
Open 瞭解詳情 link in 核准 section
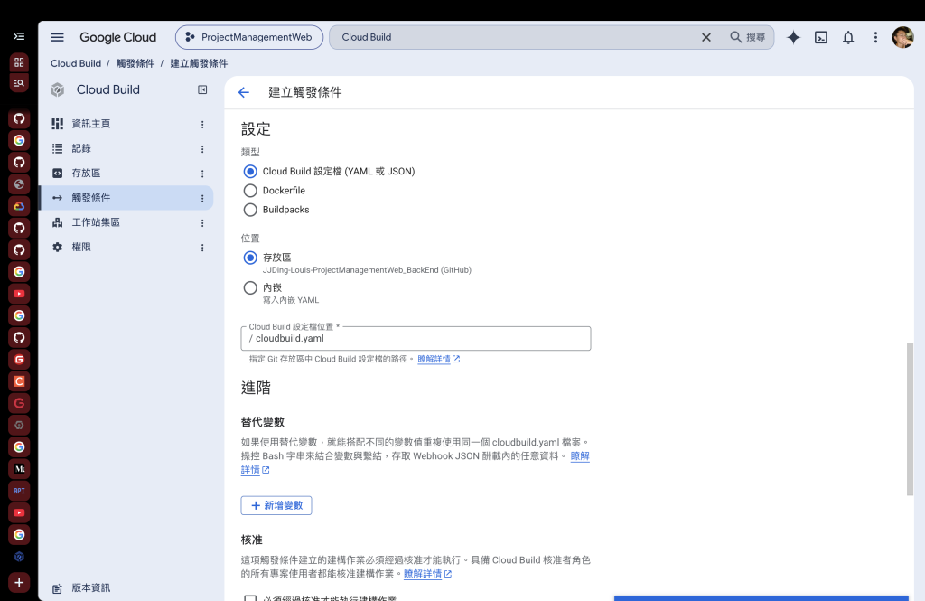click(x=427, y=574)
